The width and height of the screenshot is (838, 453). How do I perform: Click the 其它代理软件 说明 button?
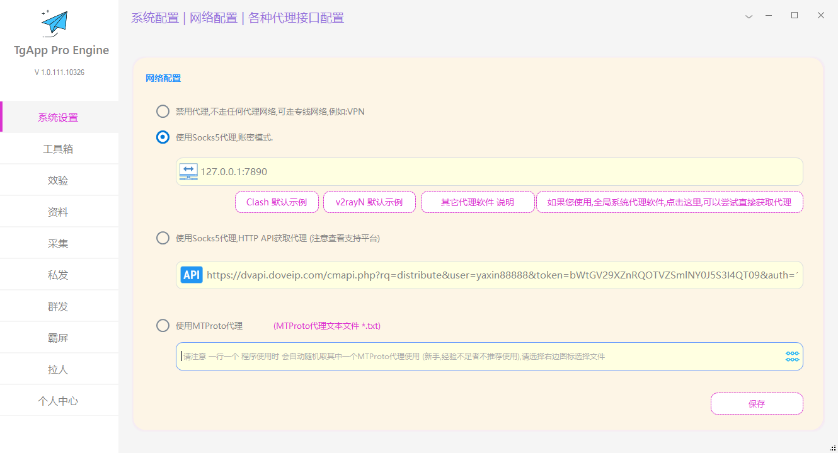[x=477, y=202]
